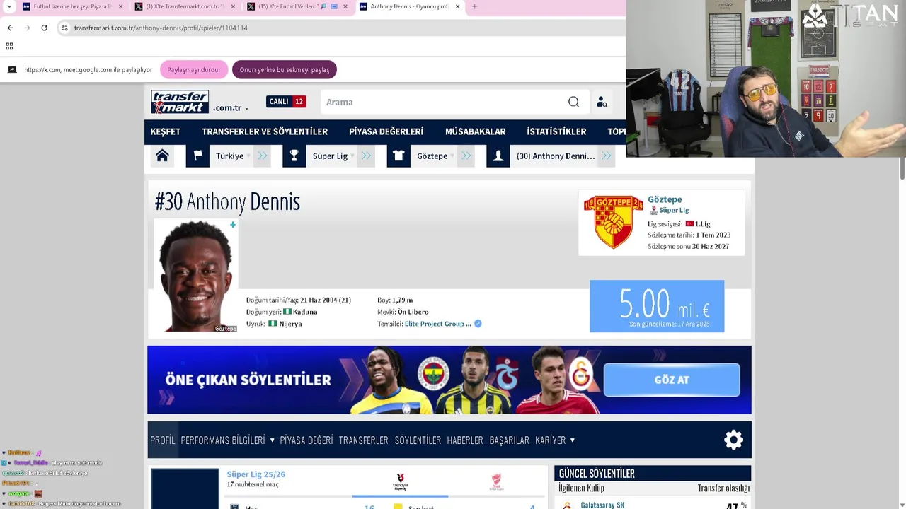Screen dimensions: 906x509
Task: Open the Göztepe club crest
Action: click(x=613, y=222)
